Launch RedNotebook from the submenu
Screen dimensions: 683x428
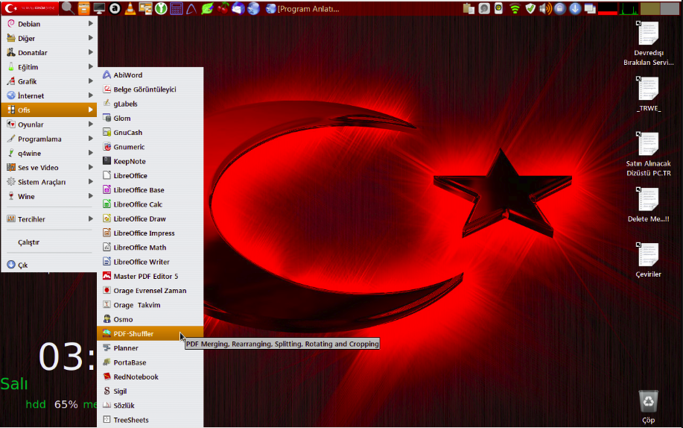click(150, 377)
